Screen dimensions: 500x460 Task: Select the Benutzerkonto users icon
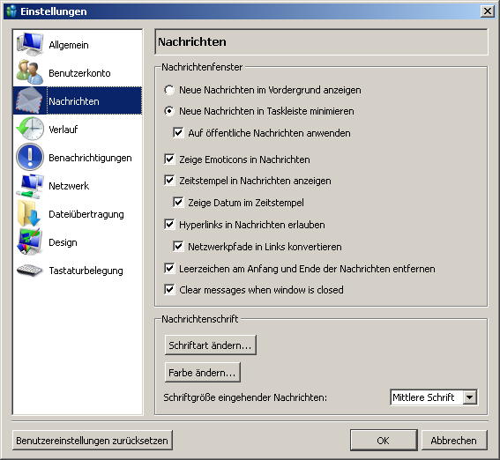coord(30,72)
